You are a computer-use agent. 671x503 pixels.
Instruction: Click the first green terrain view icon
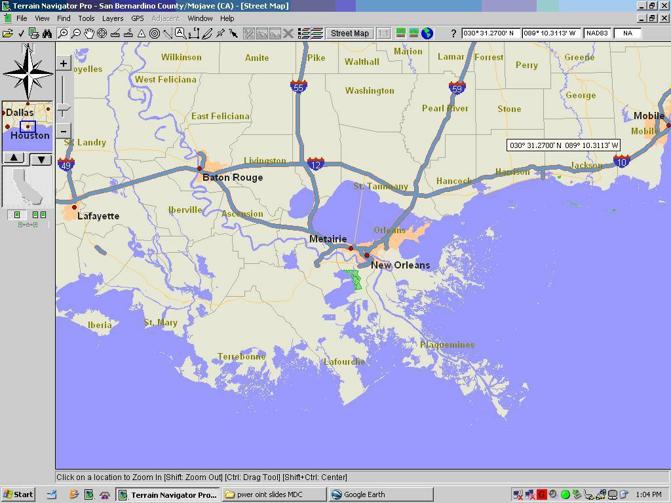click(401, 33)
